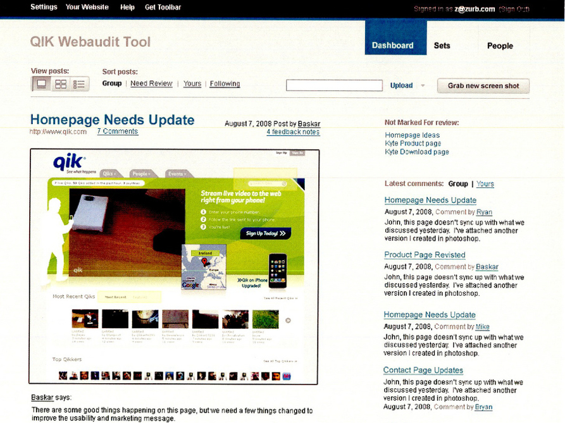The height and width of the screenshot is (423, 565).
Task: Click the Upload link
Action: pyautogui.click(x=401, y=85)
